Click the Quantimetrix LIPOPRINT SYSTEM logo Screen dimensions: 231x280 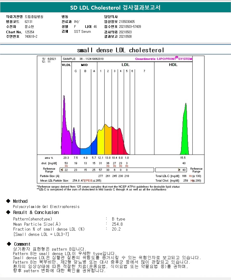pyautogui.click(x=163, y=58)
